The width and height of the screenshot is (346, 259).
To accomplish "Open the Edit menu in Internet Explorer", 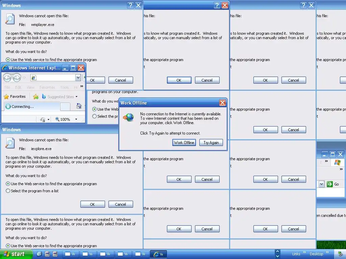I will point(18,87).
